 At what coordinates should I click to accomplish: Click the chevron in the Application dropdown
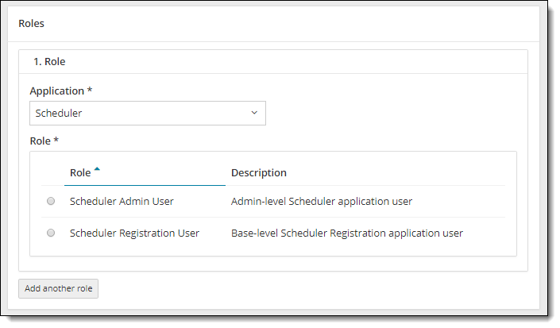click(x=254, y=113)
